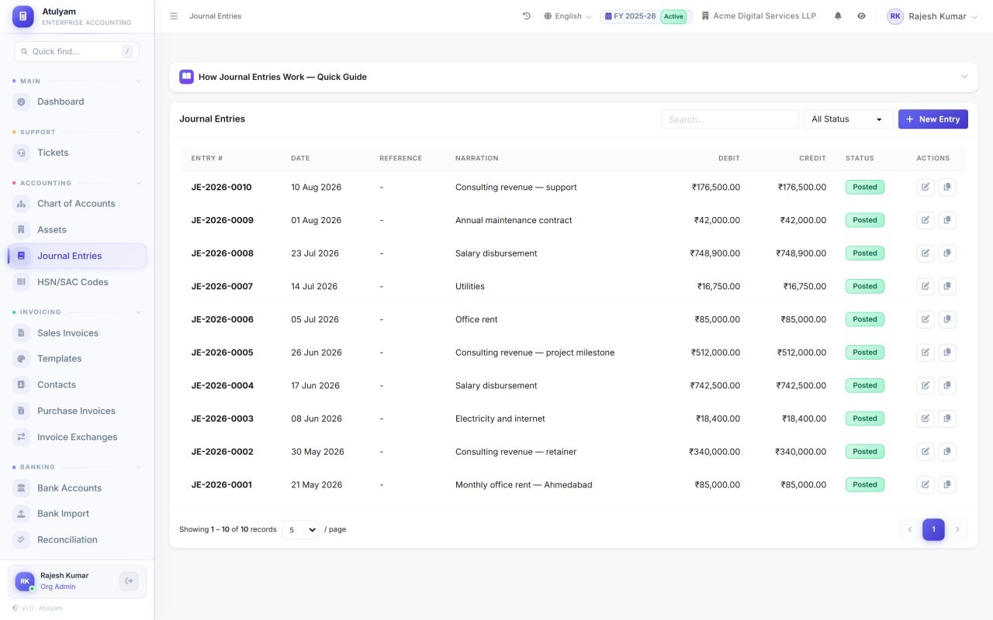Click the sidebar hamburger menu icon
993x620 pixels.
[174, 16]
